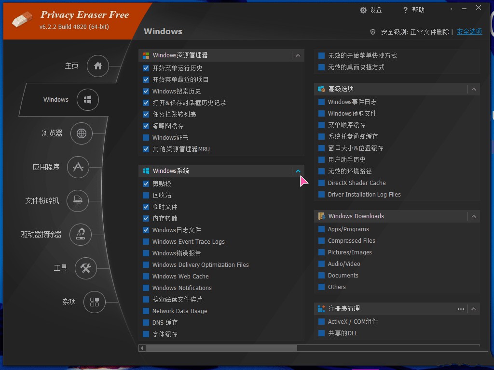
Task: Enable Windows事件日志 checkbox
Action: 321,102
